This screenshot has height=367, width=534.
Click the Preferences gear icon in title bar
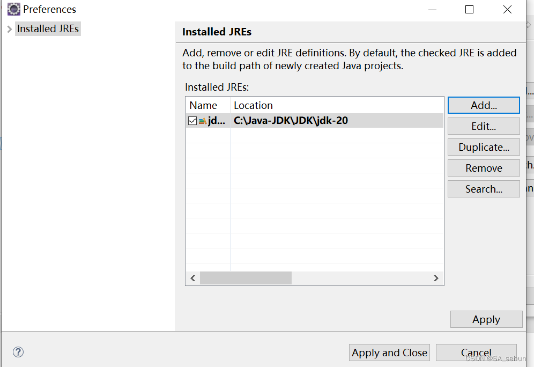(13, 9)
